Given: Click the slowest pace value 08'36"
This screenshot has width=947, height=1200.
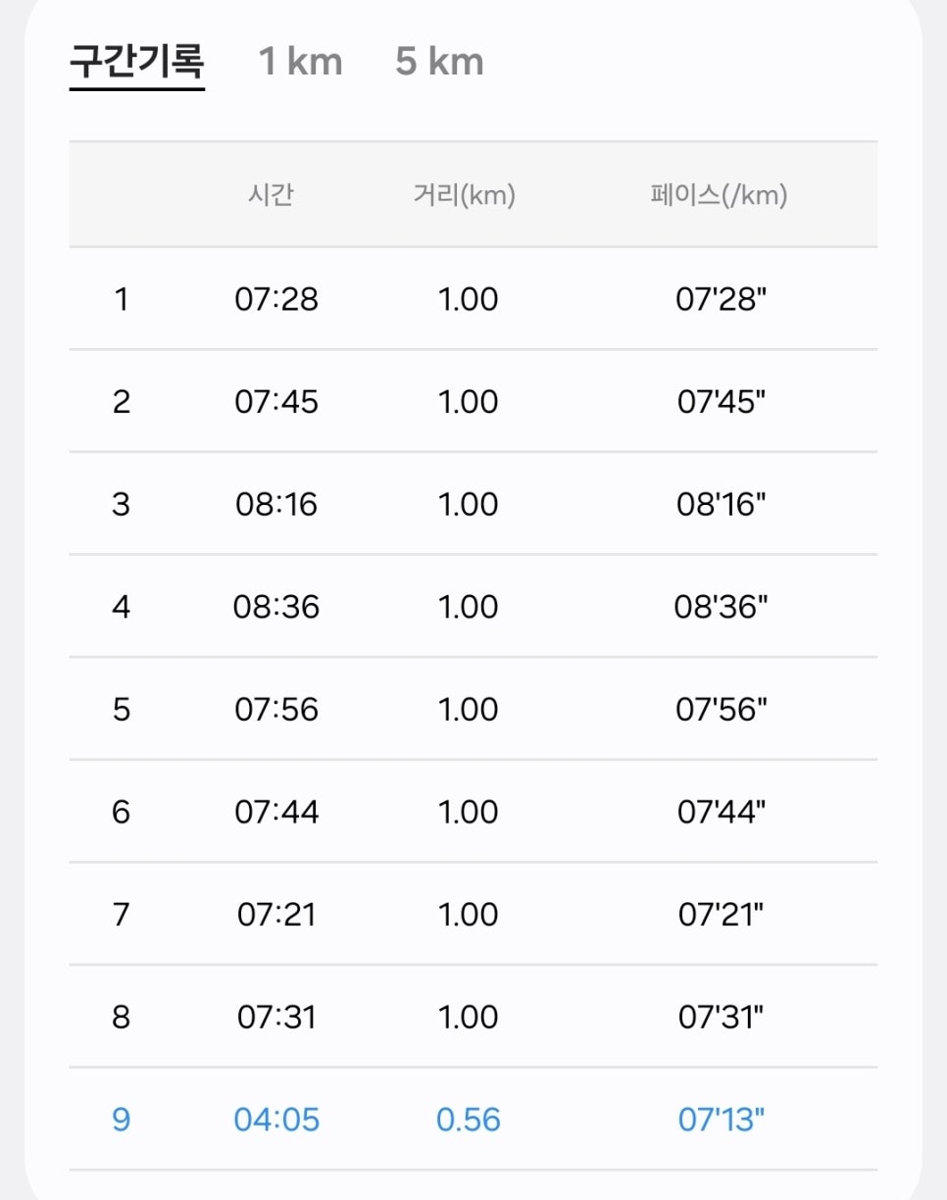Looking at the screenshot, I should [x=721, y=607].
